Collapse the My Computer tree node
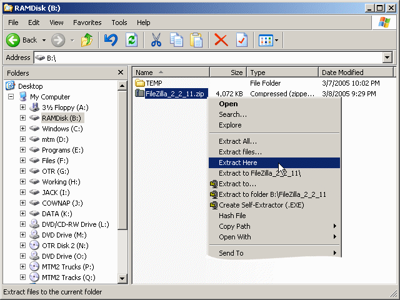 click(11, 97)
